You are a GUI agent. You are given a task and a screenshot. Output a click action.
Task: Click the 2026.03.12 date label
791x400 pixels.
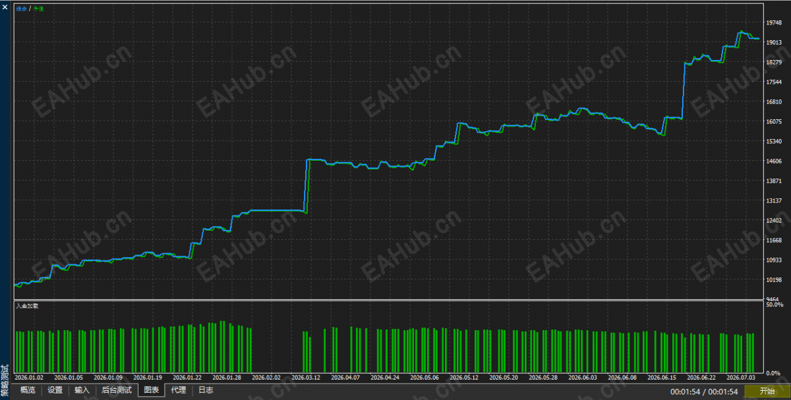[x=306, y=378]
